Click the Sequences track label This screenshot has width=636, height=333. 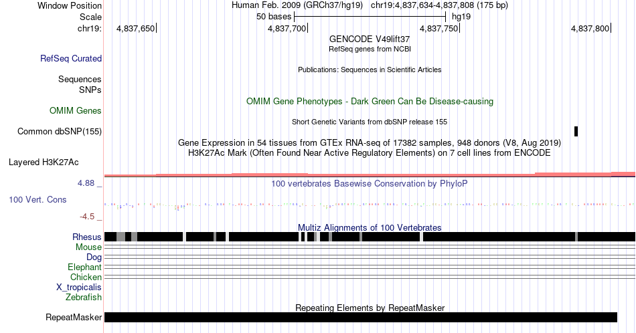click(x=80, y=79)
